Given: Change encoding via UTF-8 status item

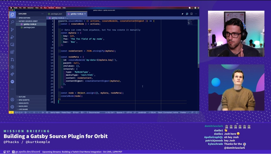Looking at the screenshot, I should 129,112.
